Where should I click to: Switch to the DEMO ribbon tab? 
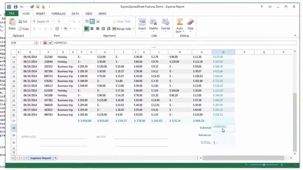[102, 14]
